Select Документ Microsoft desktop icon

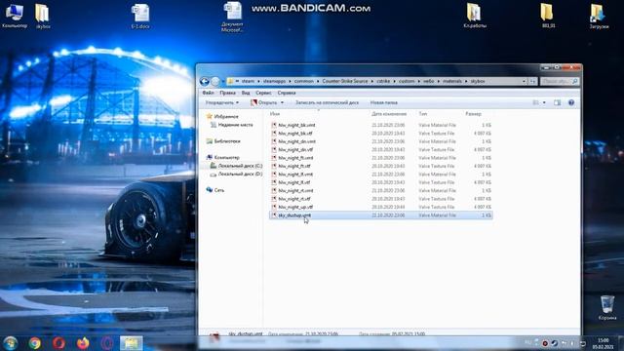[232, 17]
